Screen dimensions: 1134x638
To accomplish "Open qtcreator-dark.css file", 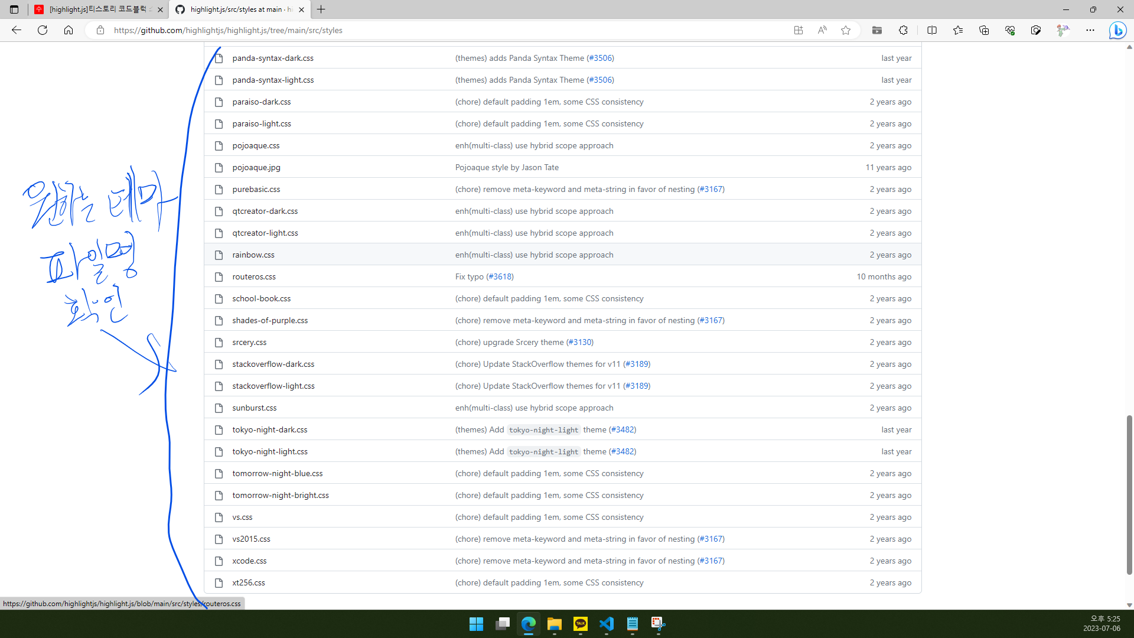I will pyautogui.click(x=265, y=211).
